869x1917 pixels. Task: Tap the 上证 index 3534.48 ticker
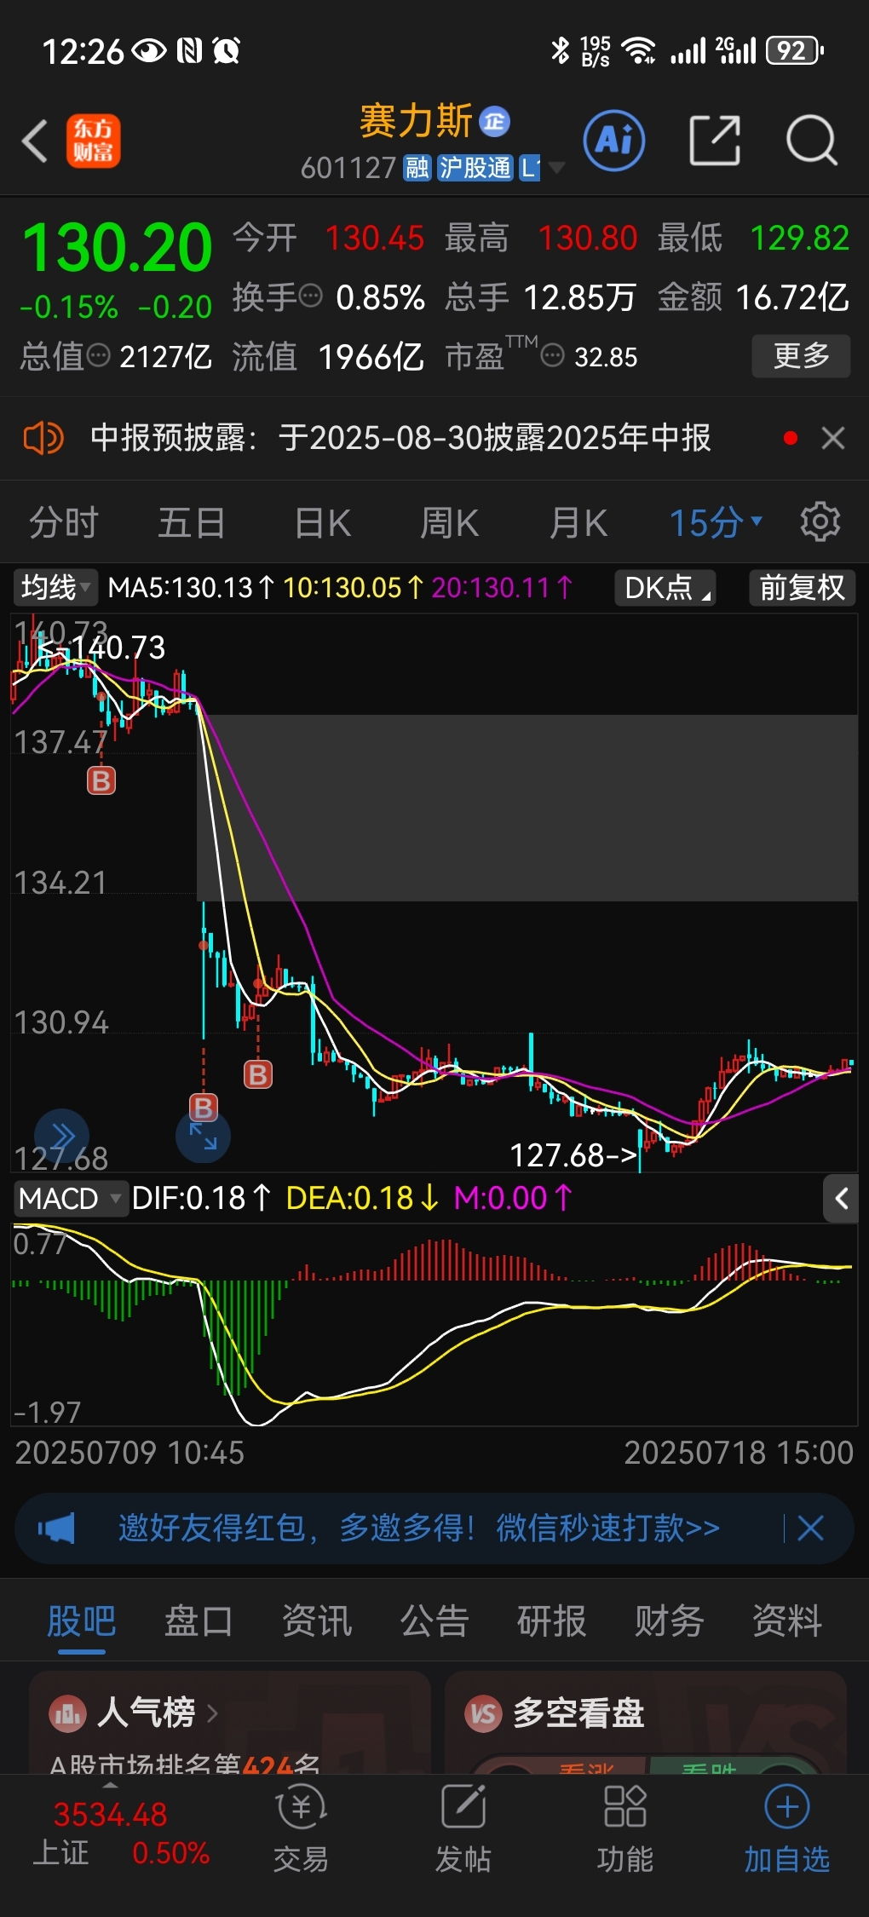(x=120, y=1834)
